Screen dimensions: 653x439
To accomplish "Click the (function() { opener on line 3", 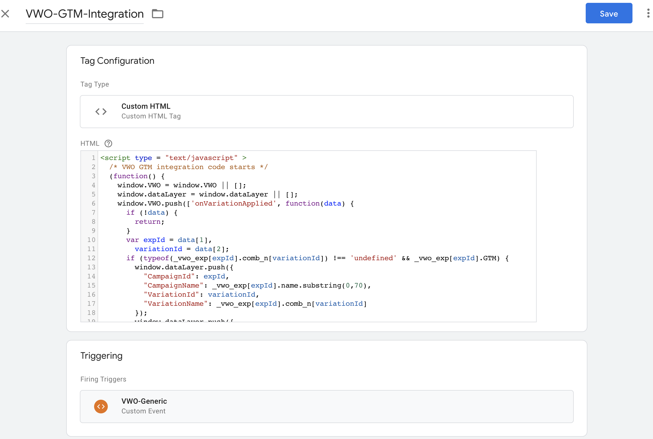I will [137, 176].
